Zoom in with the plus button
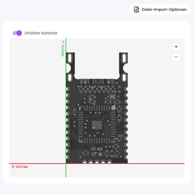The width and height of the screenshot is (195, 195). 176,47
